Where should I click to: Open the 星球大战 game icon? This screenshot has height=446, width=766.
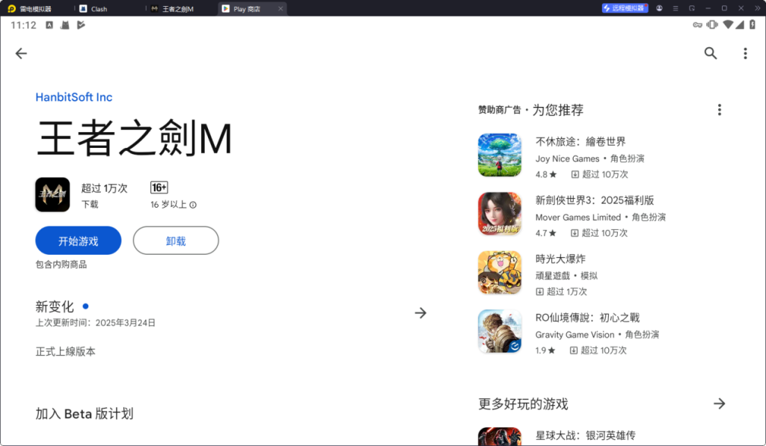tap(500, 436)
